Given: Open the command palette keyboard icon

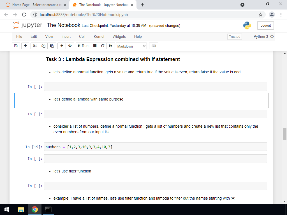Looking at the screenshot, I should click(154, 46).
